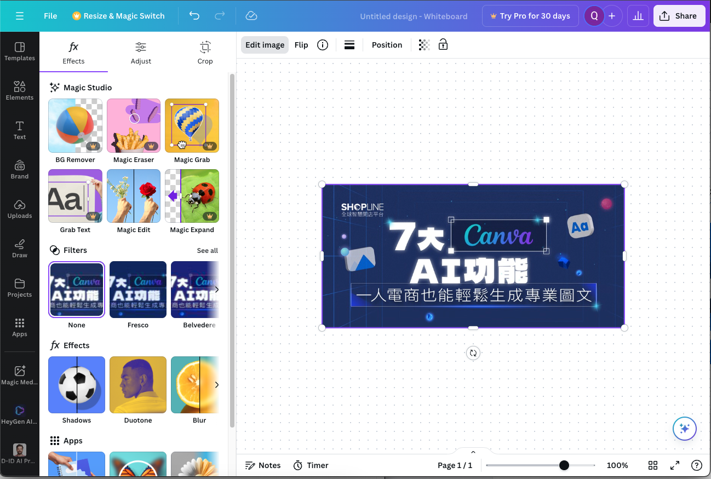
Task: Click the 100% zoom level
Action: [x=617, y=465]
